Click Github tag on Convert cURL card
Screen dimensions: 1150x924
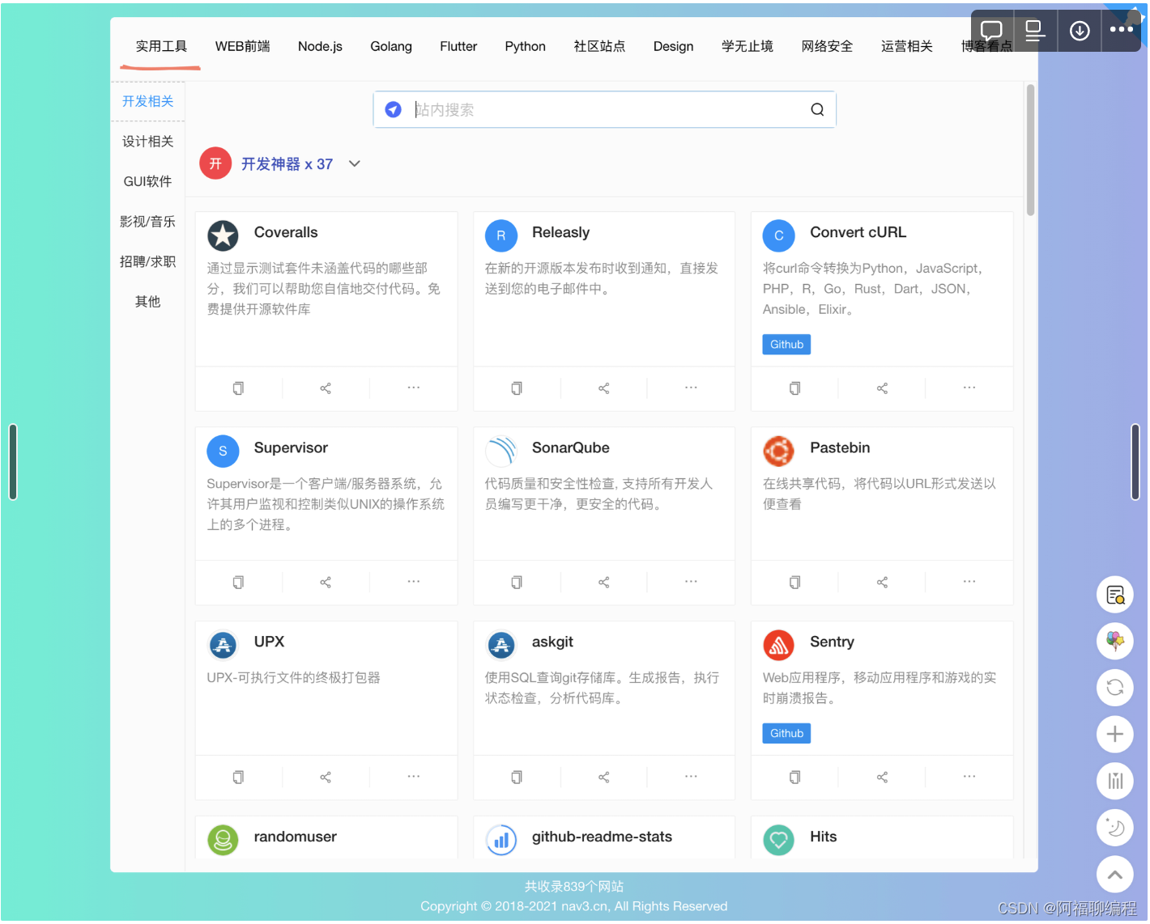pos(787,345)
